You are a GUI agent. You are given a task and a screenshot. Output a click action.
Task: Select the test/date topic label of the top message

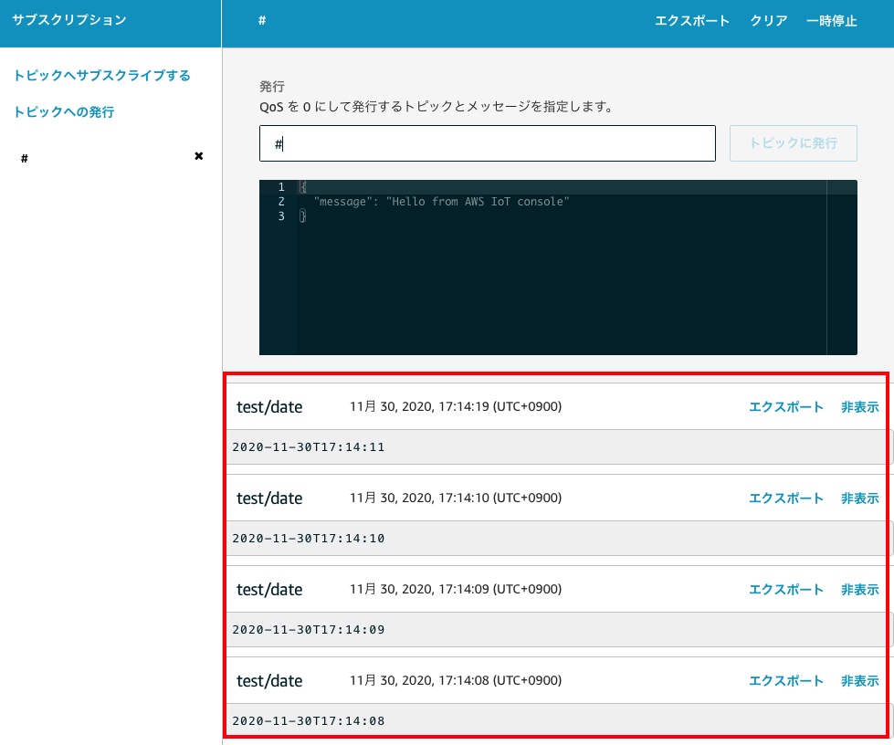point(269,407)
